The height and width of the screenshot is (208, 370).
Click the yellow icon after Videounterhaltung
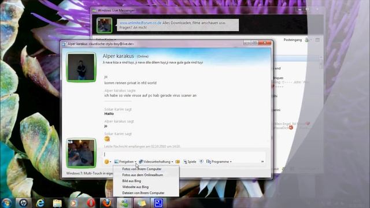177,162
